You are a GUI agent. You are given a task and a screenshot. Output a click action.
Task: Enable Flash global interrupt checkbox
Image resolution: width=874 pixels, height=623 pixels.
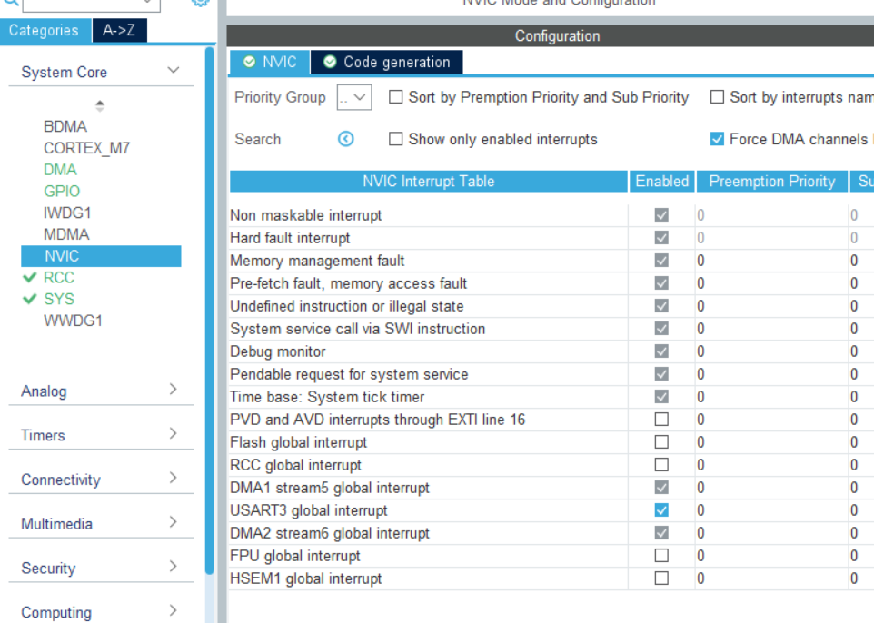(661, 442)
